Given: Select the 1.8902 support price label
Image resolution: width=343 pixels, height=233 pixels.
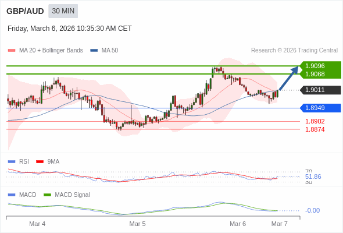Looking at the screenshot, I should pyautogui.click(x=315, y=121).
